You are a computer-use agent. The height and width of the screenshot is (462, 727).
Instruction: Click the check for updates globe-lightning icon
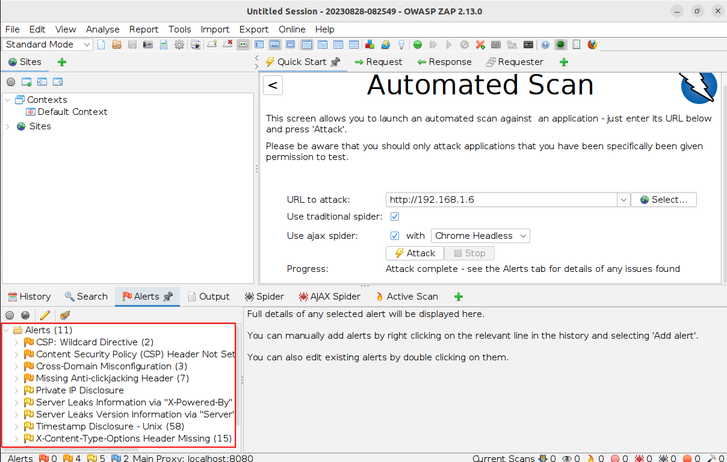pos(385,45)
